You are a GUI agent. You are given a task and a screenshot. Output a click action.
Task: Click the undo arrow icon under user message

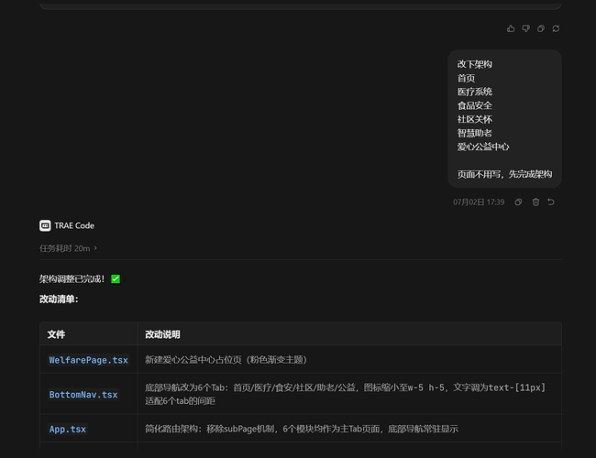[x=551, y=202]
